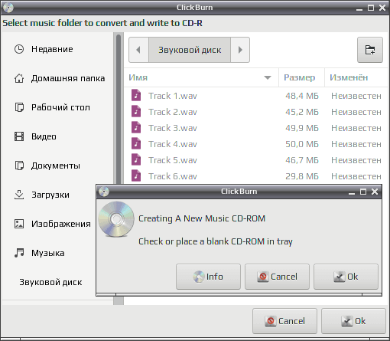This screenshot has width=390, height=341.
Task: Click the 48,4 МБ size cell
Action: [302, 96]
